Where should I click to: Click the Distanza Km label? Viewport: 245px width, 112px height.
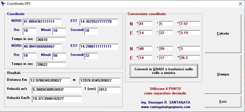[17, 80]
